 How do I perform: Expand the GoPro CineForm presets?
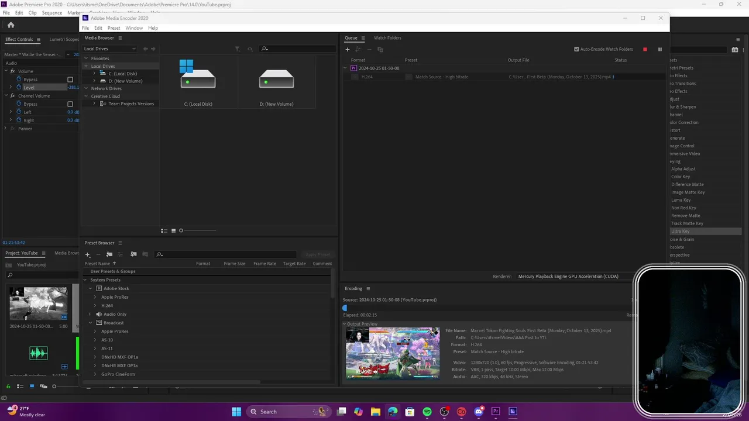(95, 374)
